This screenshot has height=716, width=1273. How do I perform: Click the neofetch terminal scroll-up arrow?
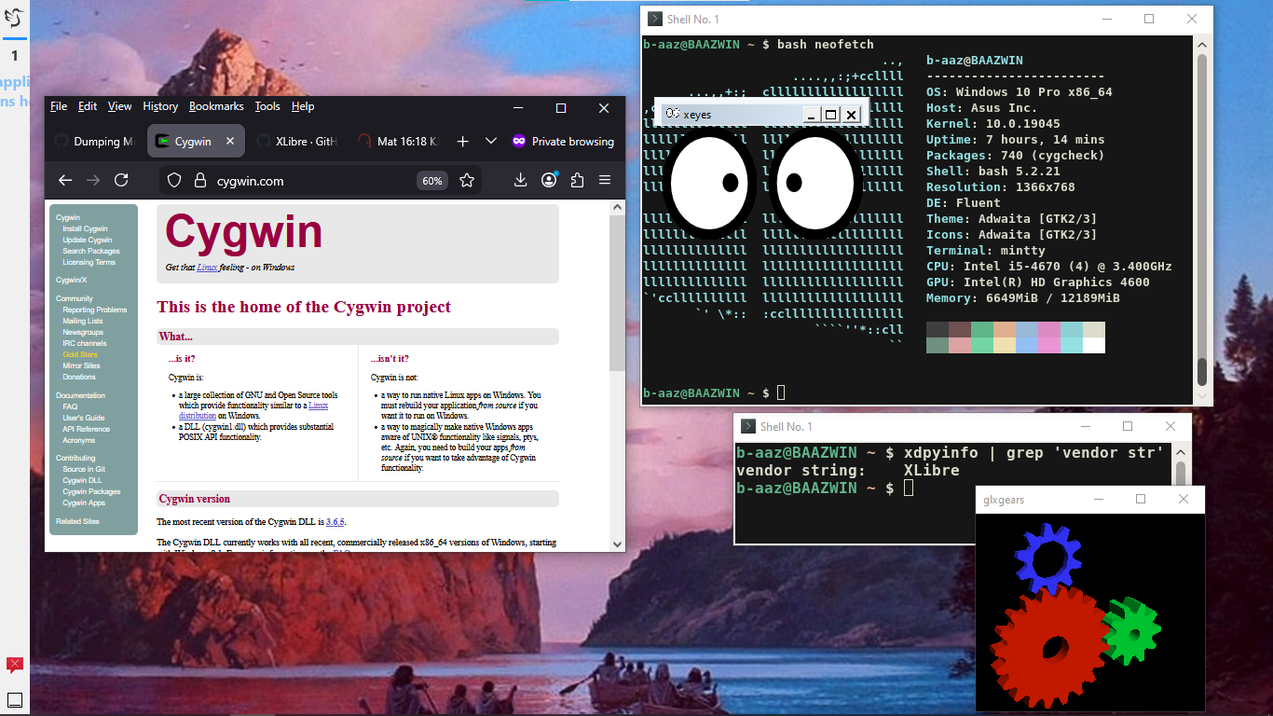click(1202, 44)
